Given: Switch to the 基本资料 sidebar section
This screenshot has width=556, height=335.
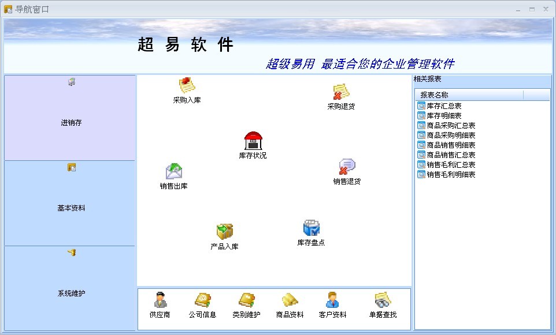Looking at the screenshot, I should pos(70,204).
